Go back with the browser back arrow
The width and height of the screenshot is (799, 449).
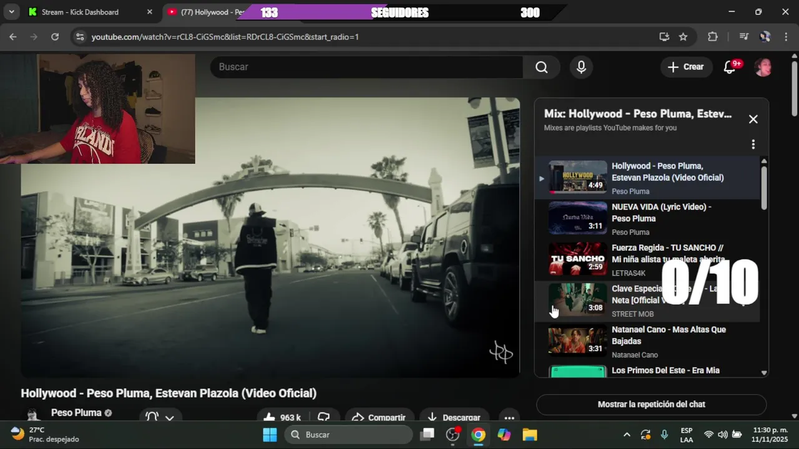13,37
